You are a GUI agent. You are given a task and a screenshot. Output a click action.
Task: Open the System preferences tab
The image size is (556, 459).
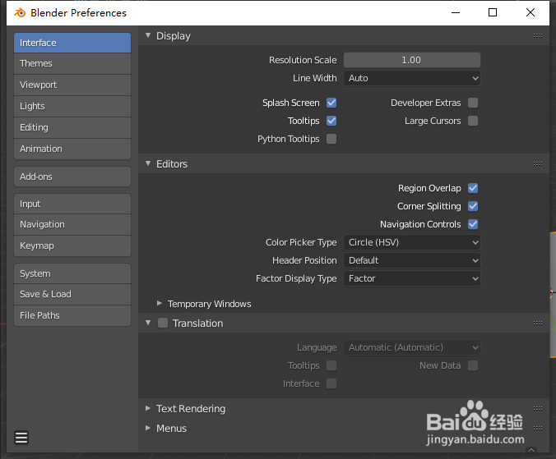[x=72, y=273]
